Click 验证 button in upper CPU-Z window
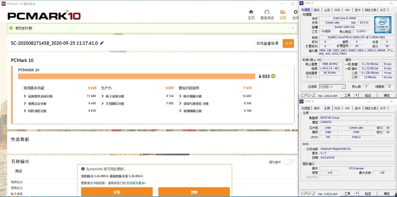 point(368,95)
